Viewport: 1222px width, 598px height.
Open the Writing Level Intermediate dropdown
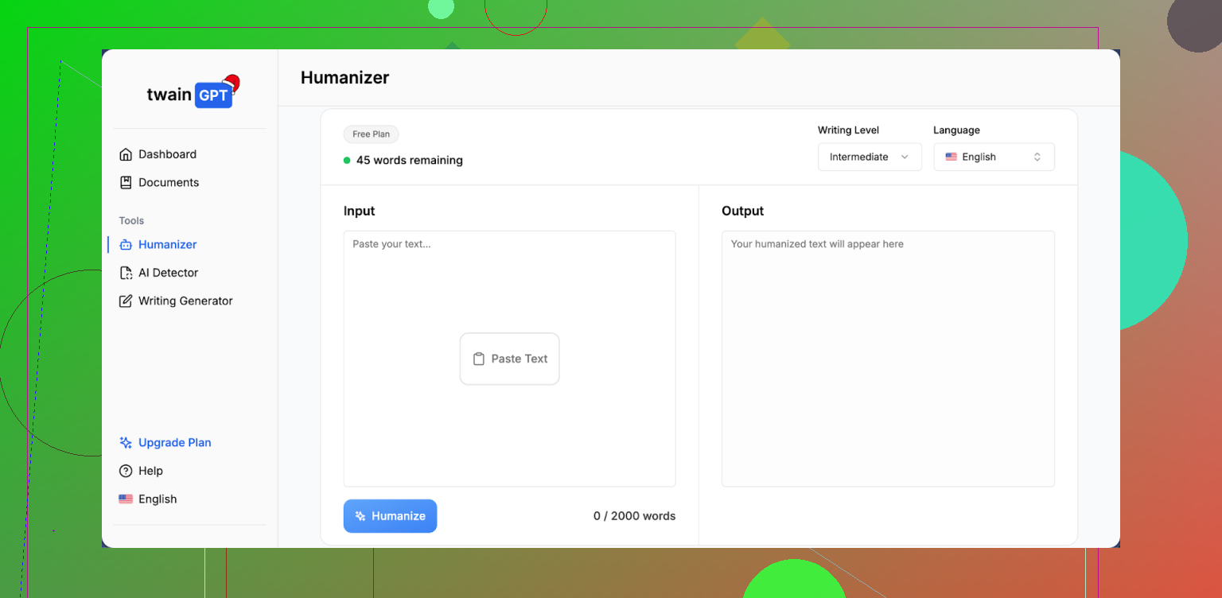(x=869, y=157)
